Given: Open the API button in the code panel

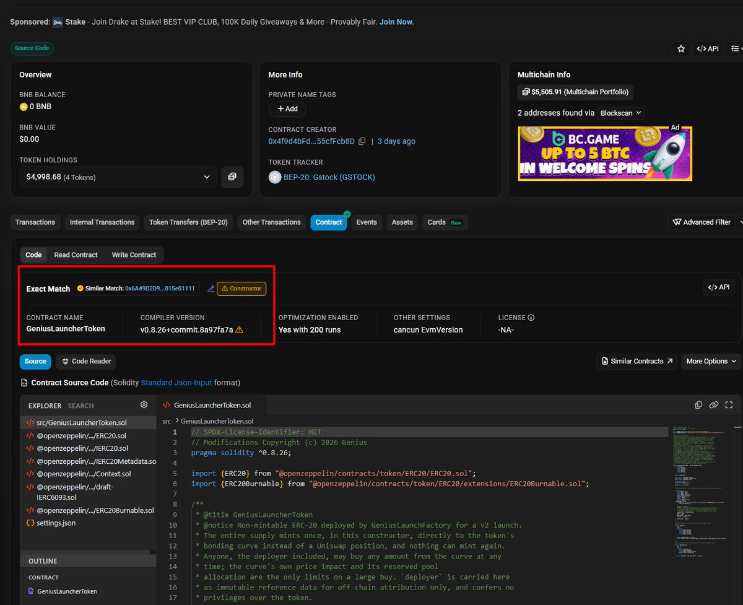Looking at the screenshot, I should click(719, 287).
